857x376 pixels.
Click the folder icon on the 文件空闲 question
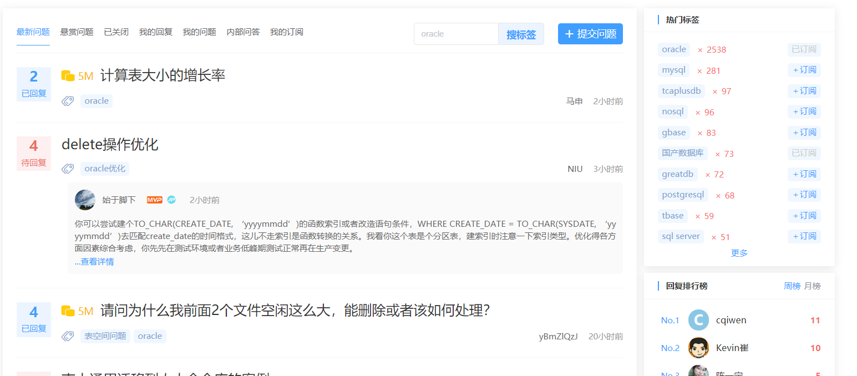pos(69,311)
